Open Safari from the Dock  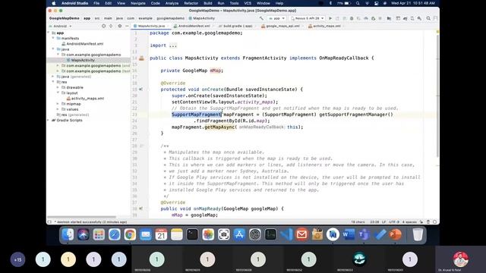pos(115,234)
